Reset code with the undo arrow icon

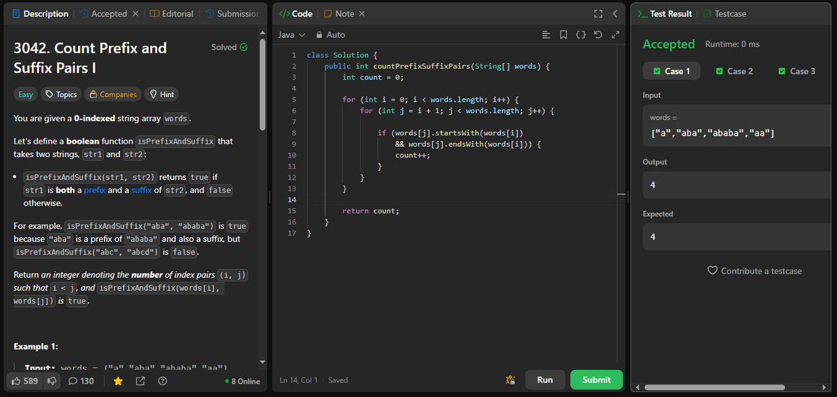point(598,35)
